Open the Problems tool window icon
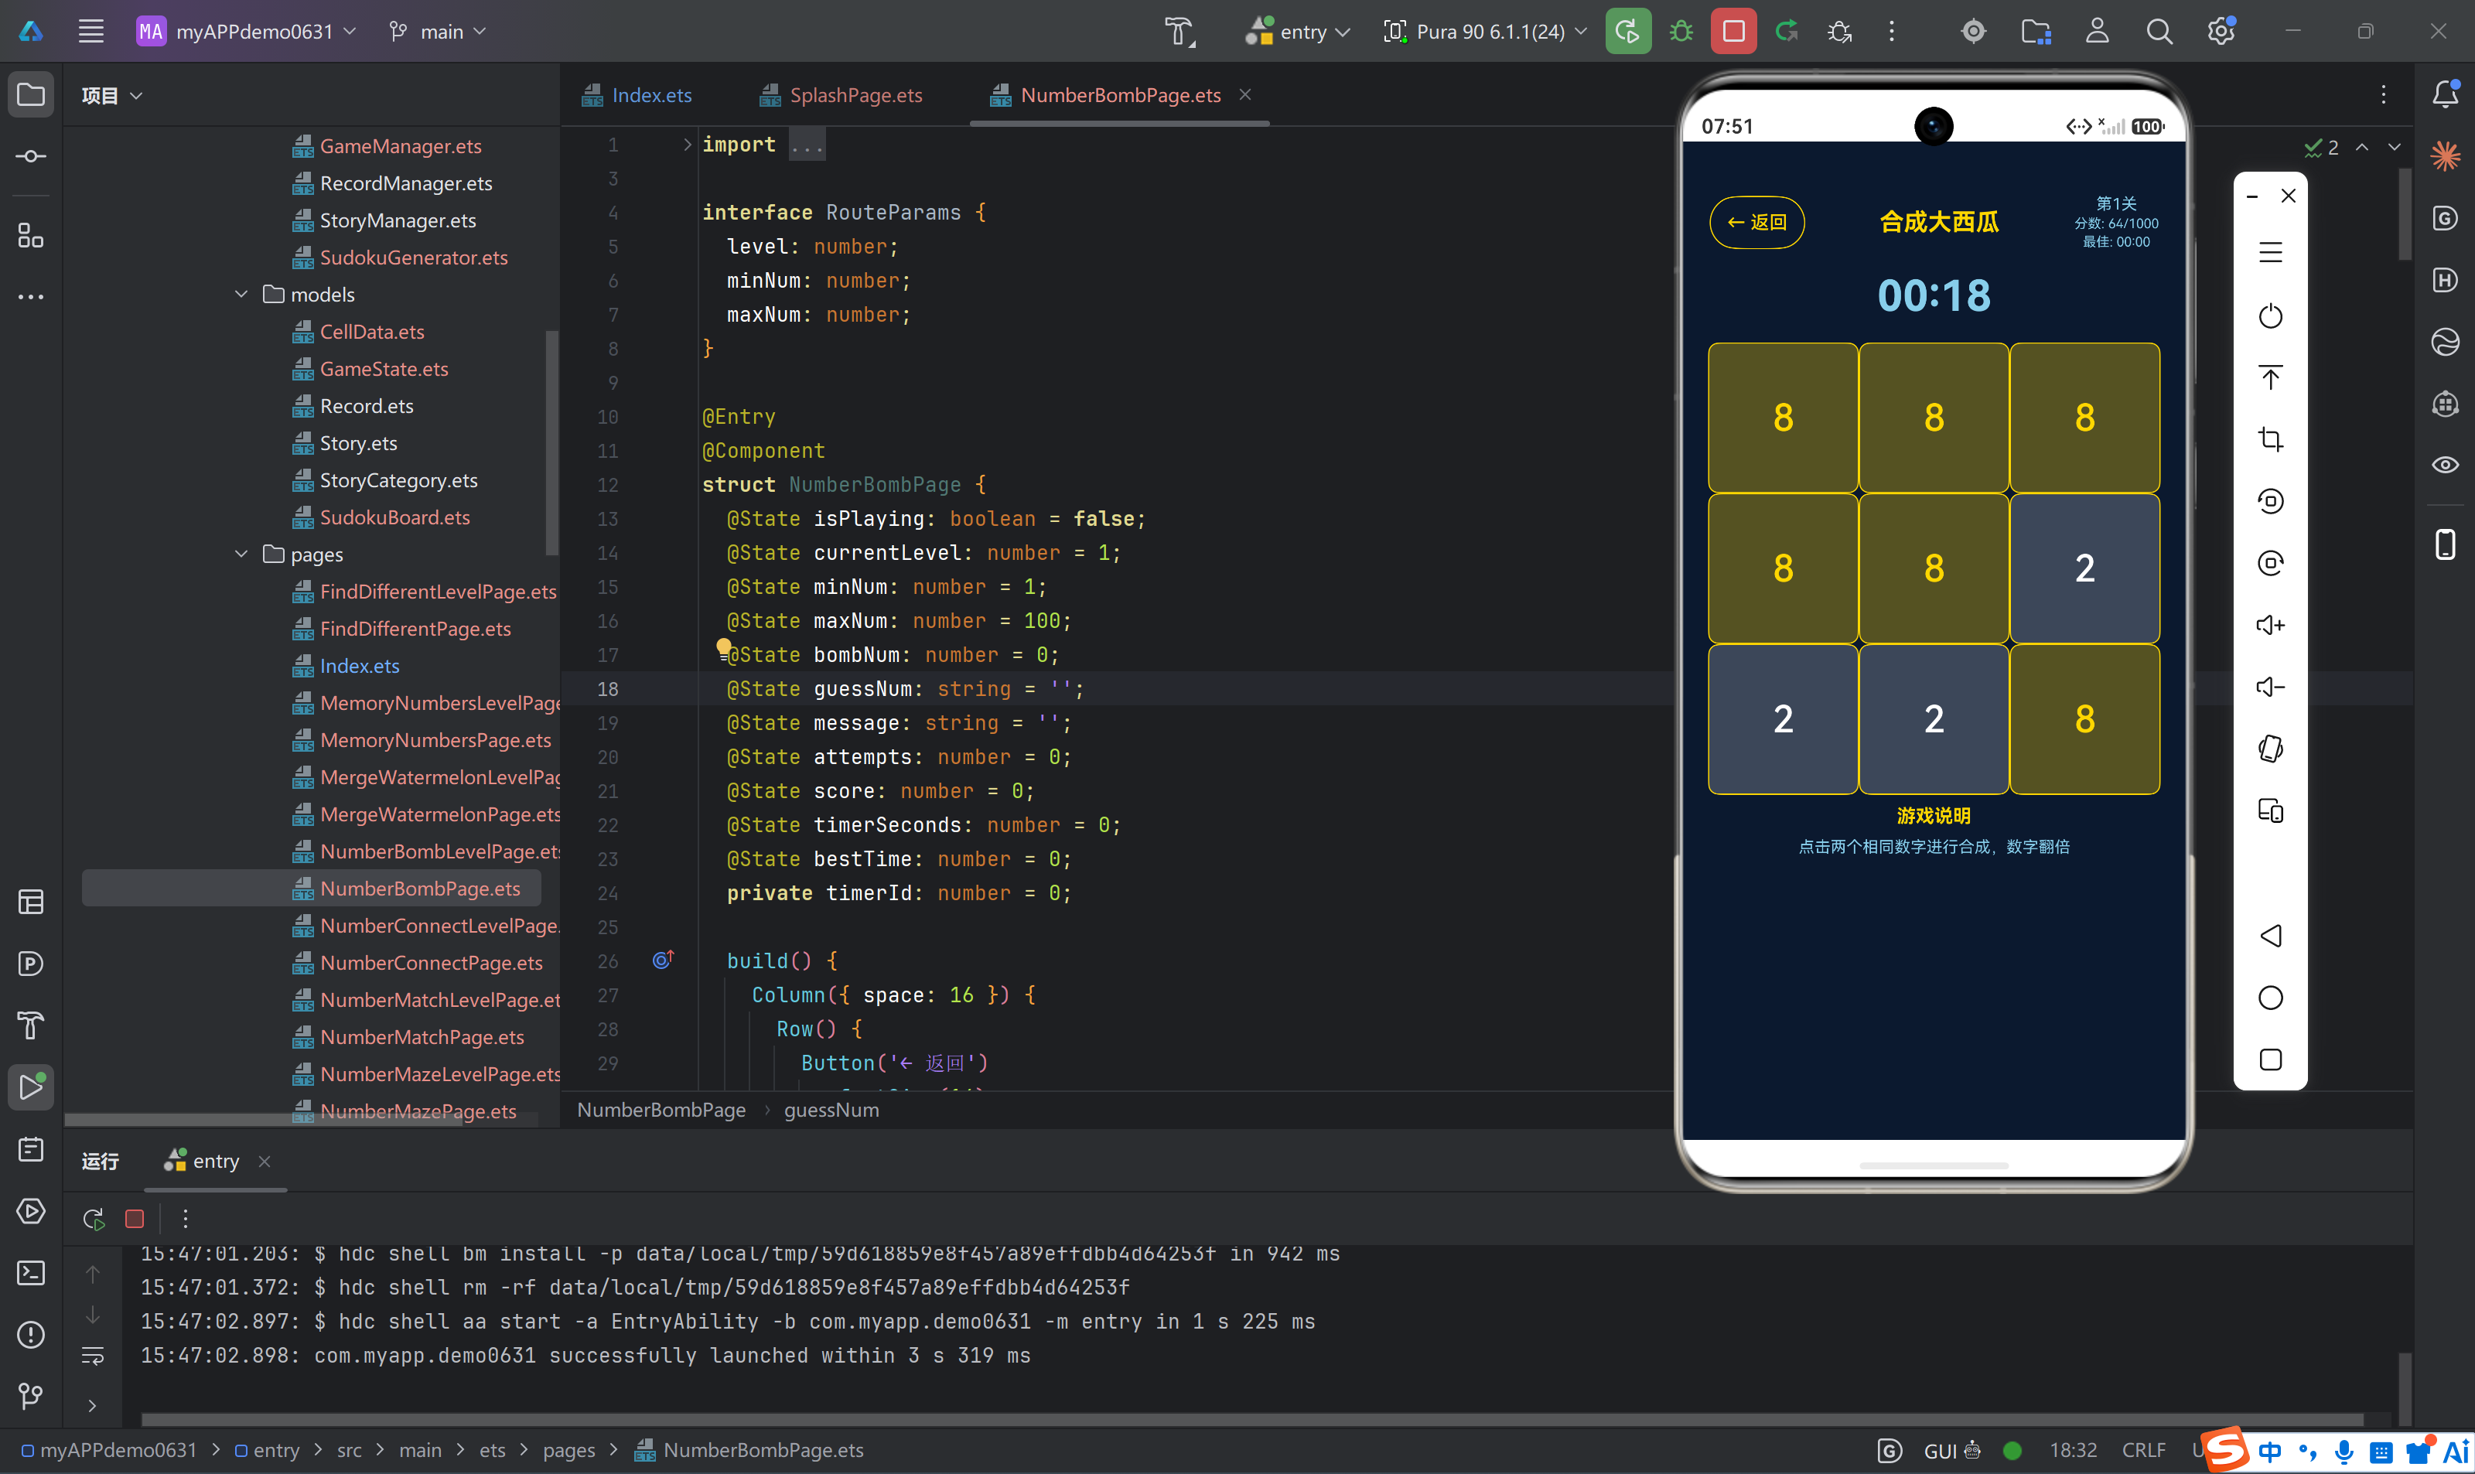2475x1474 pixels. pos(31,1334)
